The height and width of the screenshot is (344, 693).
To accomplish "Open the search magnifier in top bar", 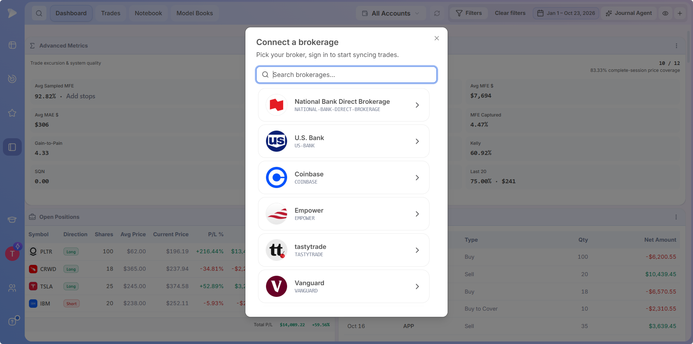I will (39, 13).
